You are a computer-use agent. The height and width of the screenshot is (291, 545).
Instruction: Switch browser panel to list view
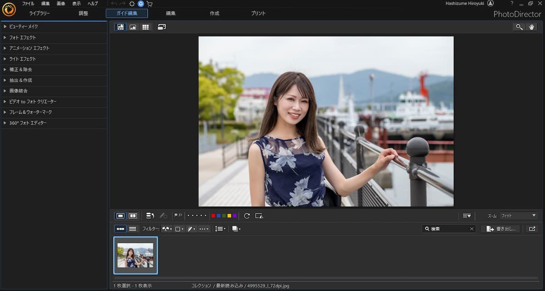click(133, 229)
